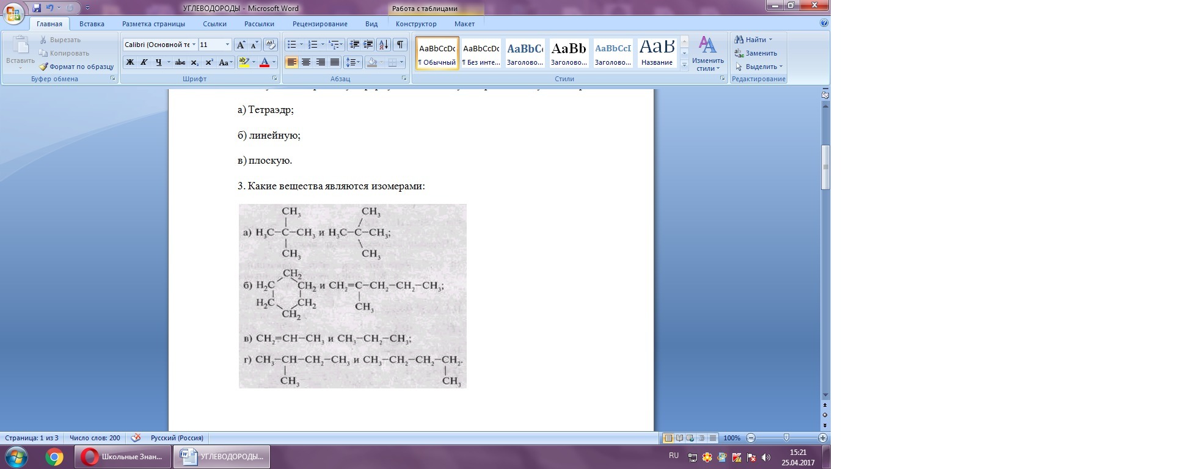Switch to web layout view
The image size is (1201, 469).
pyautogui.click(x=690, y=438)
